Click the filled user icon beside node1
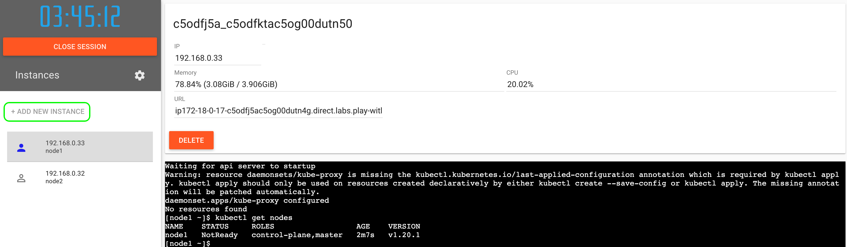This screenshot has height=247, width=847. coord(21,148)
